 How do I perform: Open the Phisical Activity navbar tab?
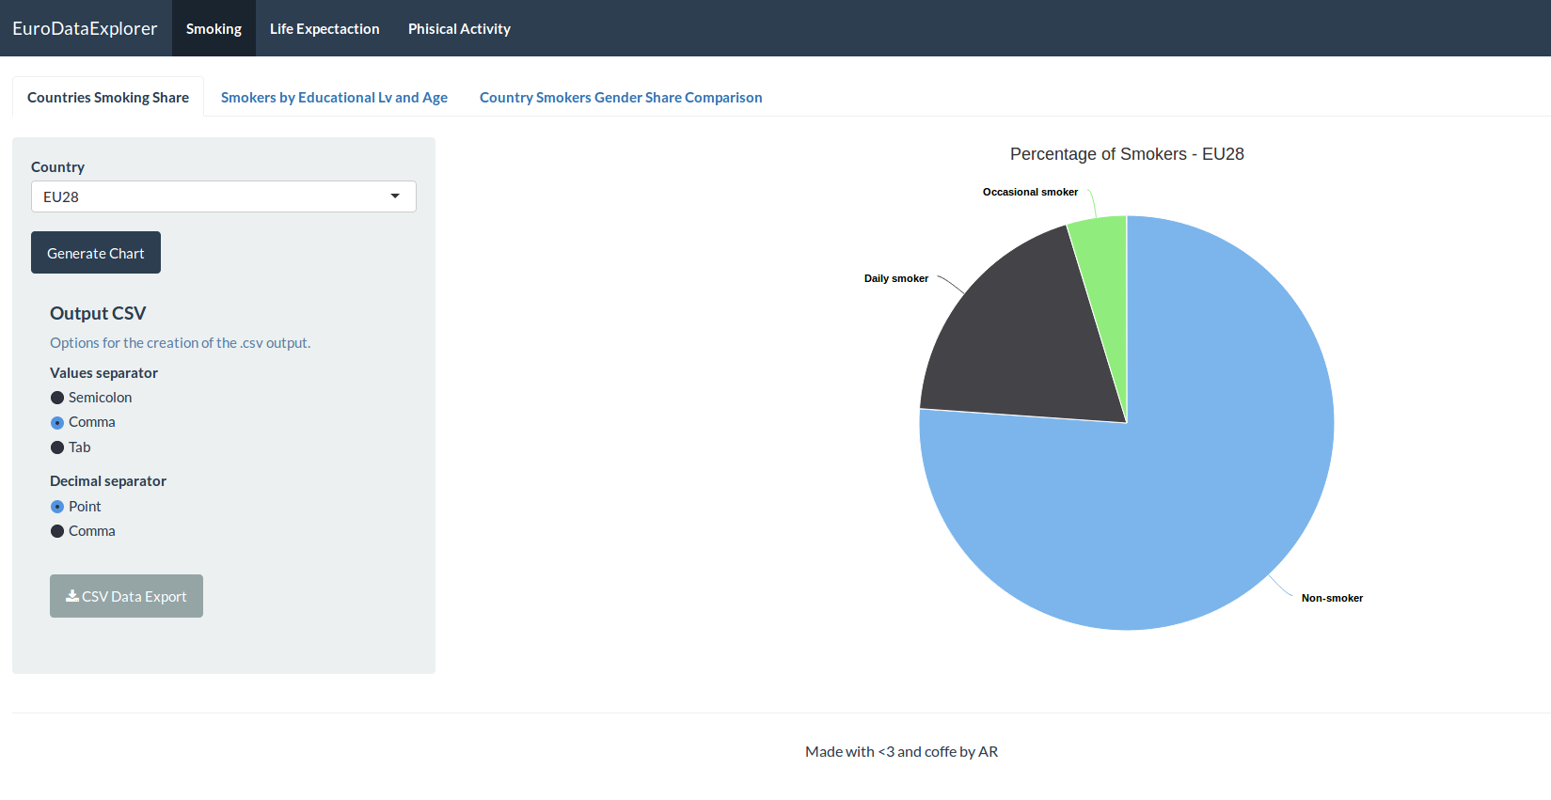click(459, 28)
